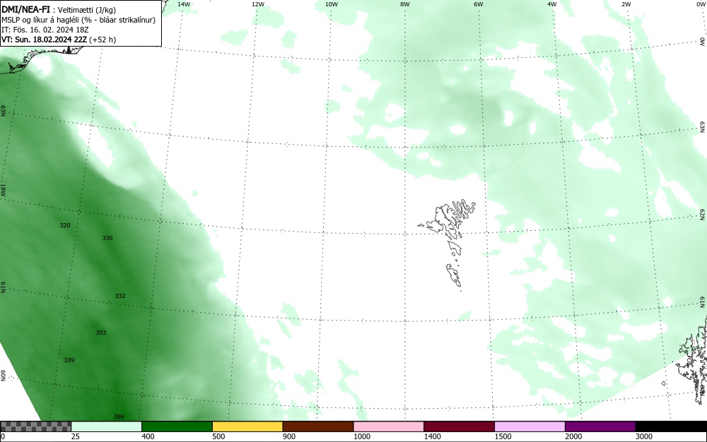This screenshot has height=442, width=707.
Task: Click the legend scale value 1500
Action: [x=503, y=436]
